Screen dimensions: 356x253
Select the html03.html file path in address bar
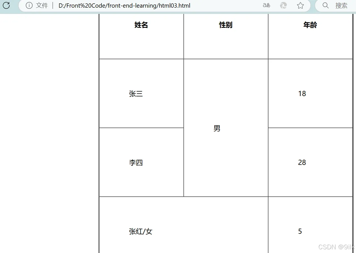[x=124, y=6]
